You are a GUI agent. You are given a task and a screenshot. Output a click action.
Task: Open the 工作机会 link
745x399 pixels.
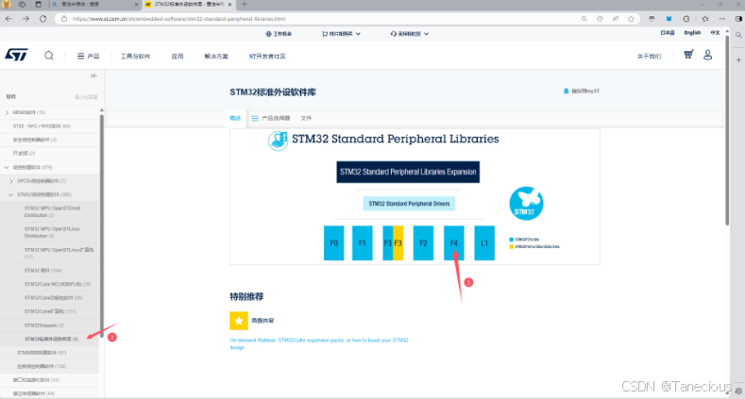[279, 34]
